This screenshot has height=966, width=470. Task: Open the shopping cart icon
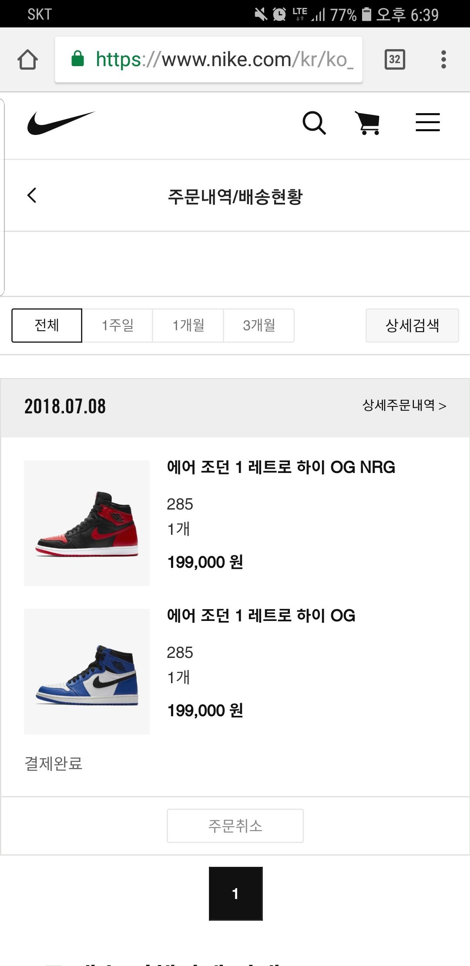point(368,123)
